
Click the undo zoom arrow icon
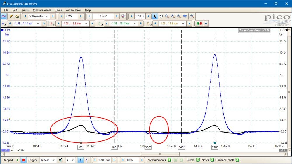185,16
